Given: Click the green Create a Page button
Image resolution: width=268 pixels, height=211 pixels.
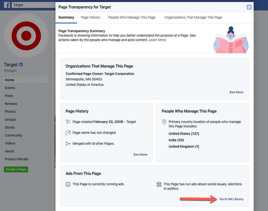Looking at the screenshot, I should coord(16,170).
